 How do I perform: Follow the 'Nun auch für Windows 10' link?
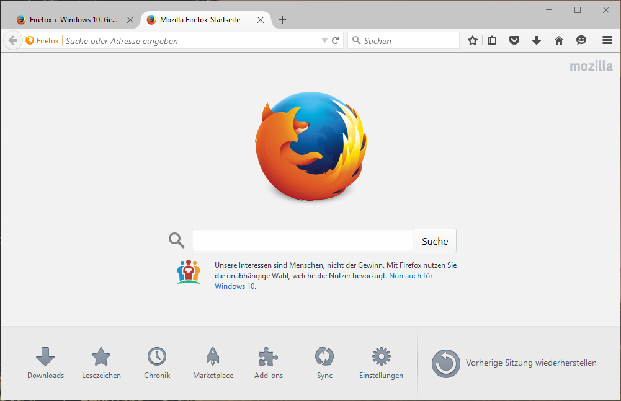coord(324,281)
